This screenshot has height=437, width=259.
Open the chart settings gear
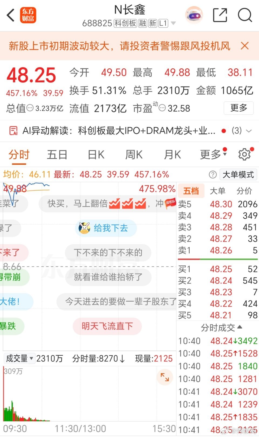pyautogui.click(x=245, y=154)
